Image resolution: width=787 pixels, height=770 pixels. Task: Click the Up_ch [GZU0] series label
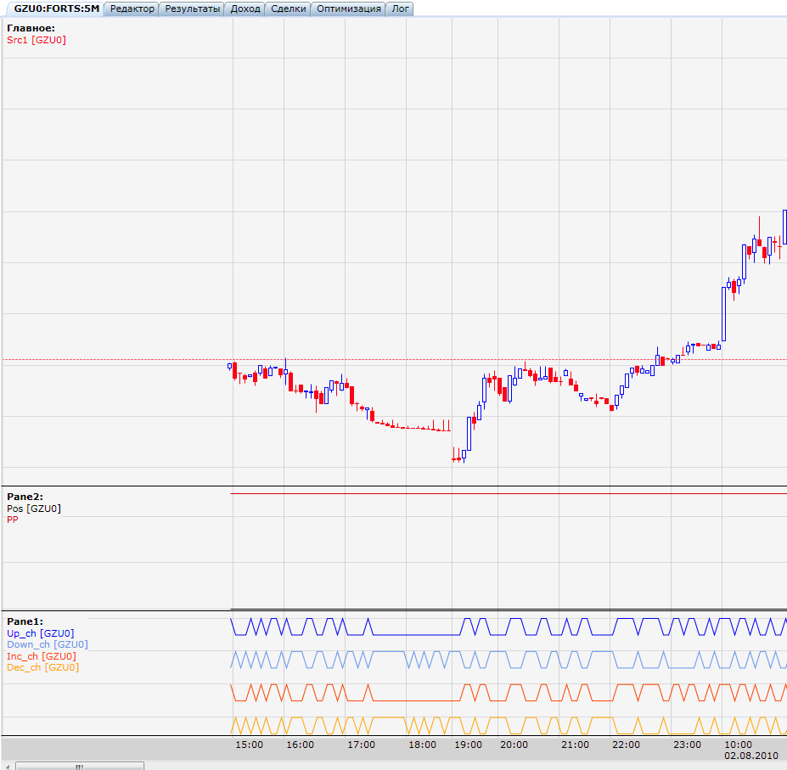click(40, 633)
